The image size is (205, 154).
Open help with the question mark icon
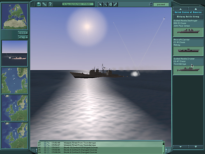(x=50, y=4)
